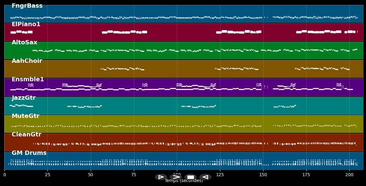
Task: Select the ElPiano1 track label
Action: click(26, 24)
